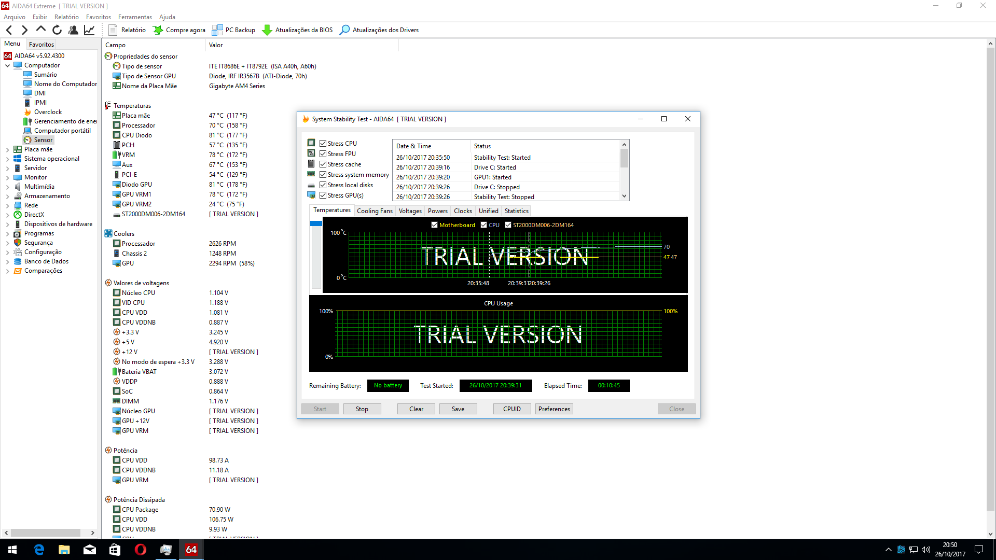This screenshot has height=560, width=996.
Task: Toggle Stress CPU checkbox
Action: [x=323, y=144]
